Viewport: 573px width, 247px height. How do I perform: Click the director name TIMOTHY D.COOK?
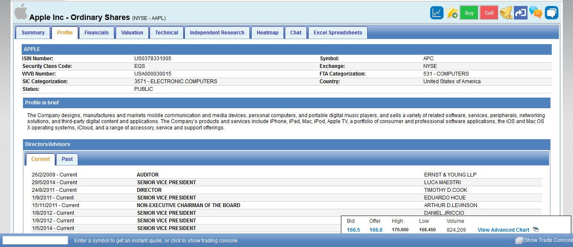tap(445, 190)
